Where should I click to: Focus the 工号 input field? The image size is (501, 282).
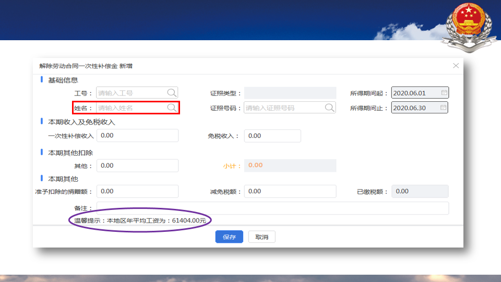[137, 93]
